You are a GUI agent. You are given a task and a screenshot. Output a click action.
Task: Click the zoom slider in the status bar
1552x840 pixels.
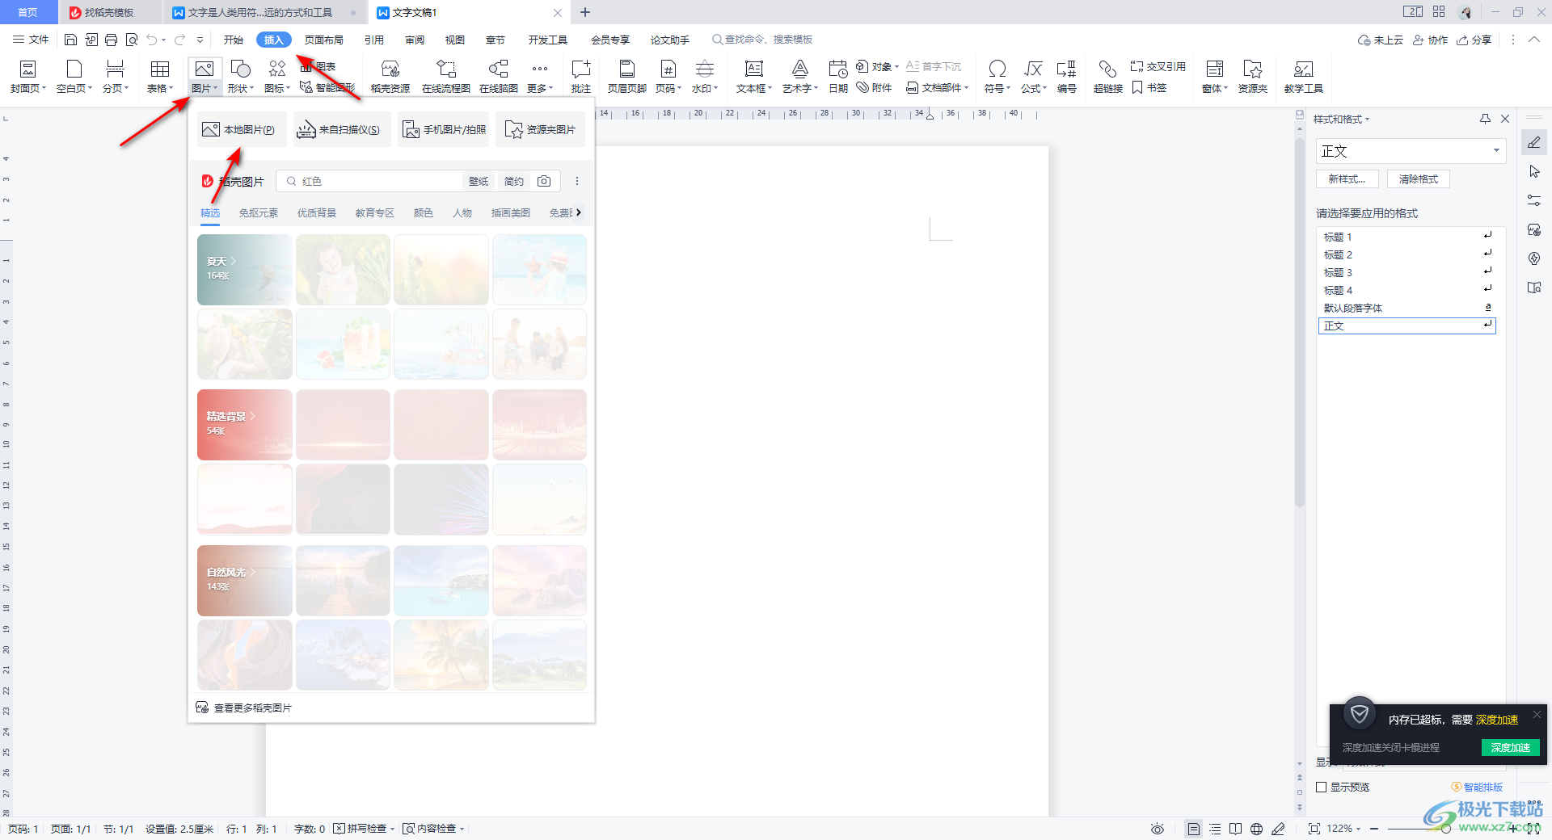click(x=1444, y=829)
